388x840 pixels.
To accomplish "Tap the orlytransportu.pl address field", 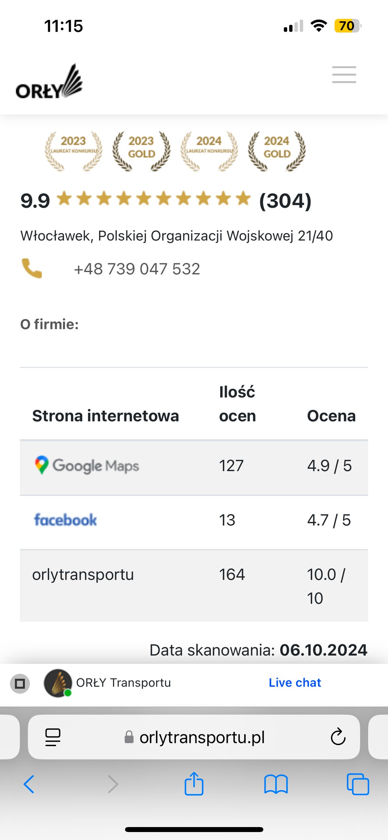I will [x=202, y=737].
